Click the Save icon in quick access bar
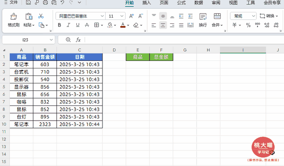This screenshot has width=284, height=166. (28, 3)
